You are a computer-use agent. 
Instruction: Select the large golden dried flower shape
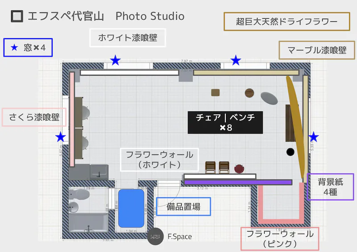(295, 127)
